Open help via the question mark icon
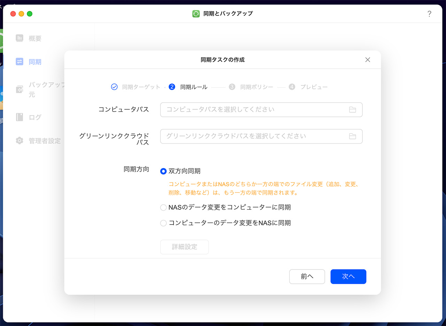Viewport: 446px width, 326px height. tap(429, 14)
